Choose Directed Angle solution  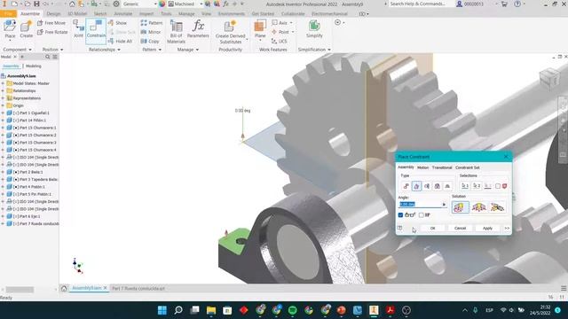click(x=460, y=207)
